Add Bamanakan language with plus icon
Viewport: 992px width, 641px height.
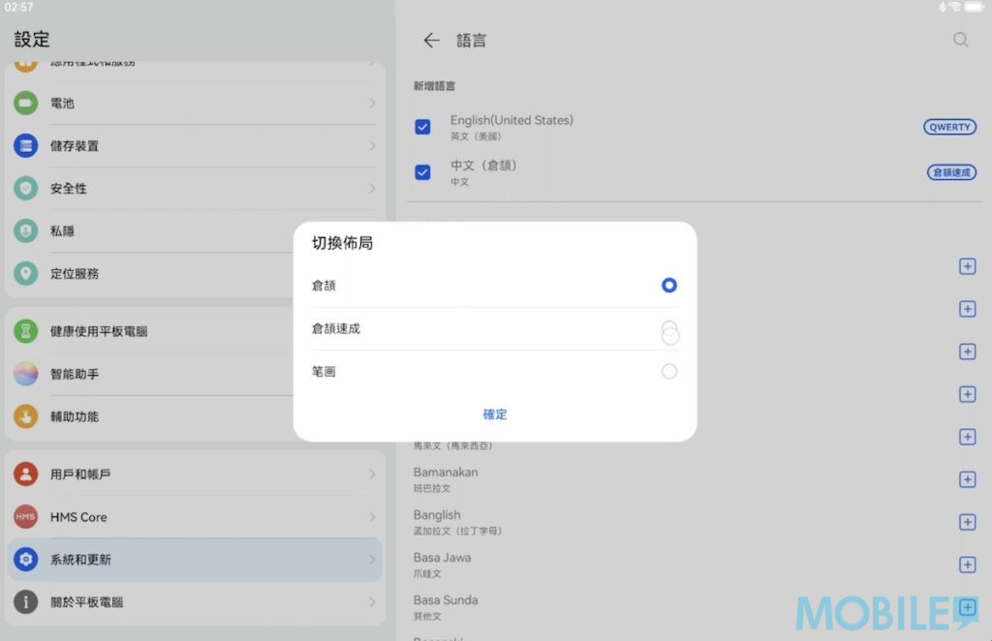966,479
